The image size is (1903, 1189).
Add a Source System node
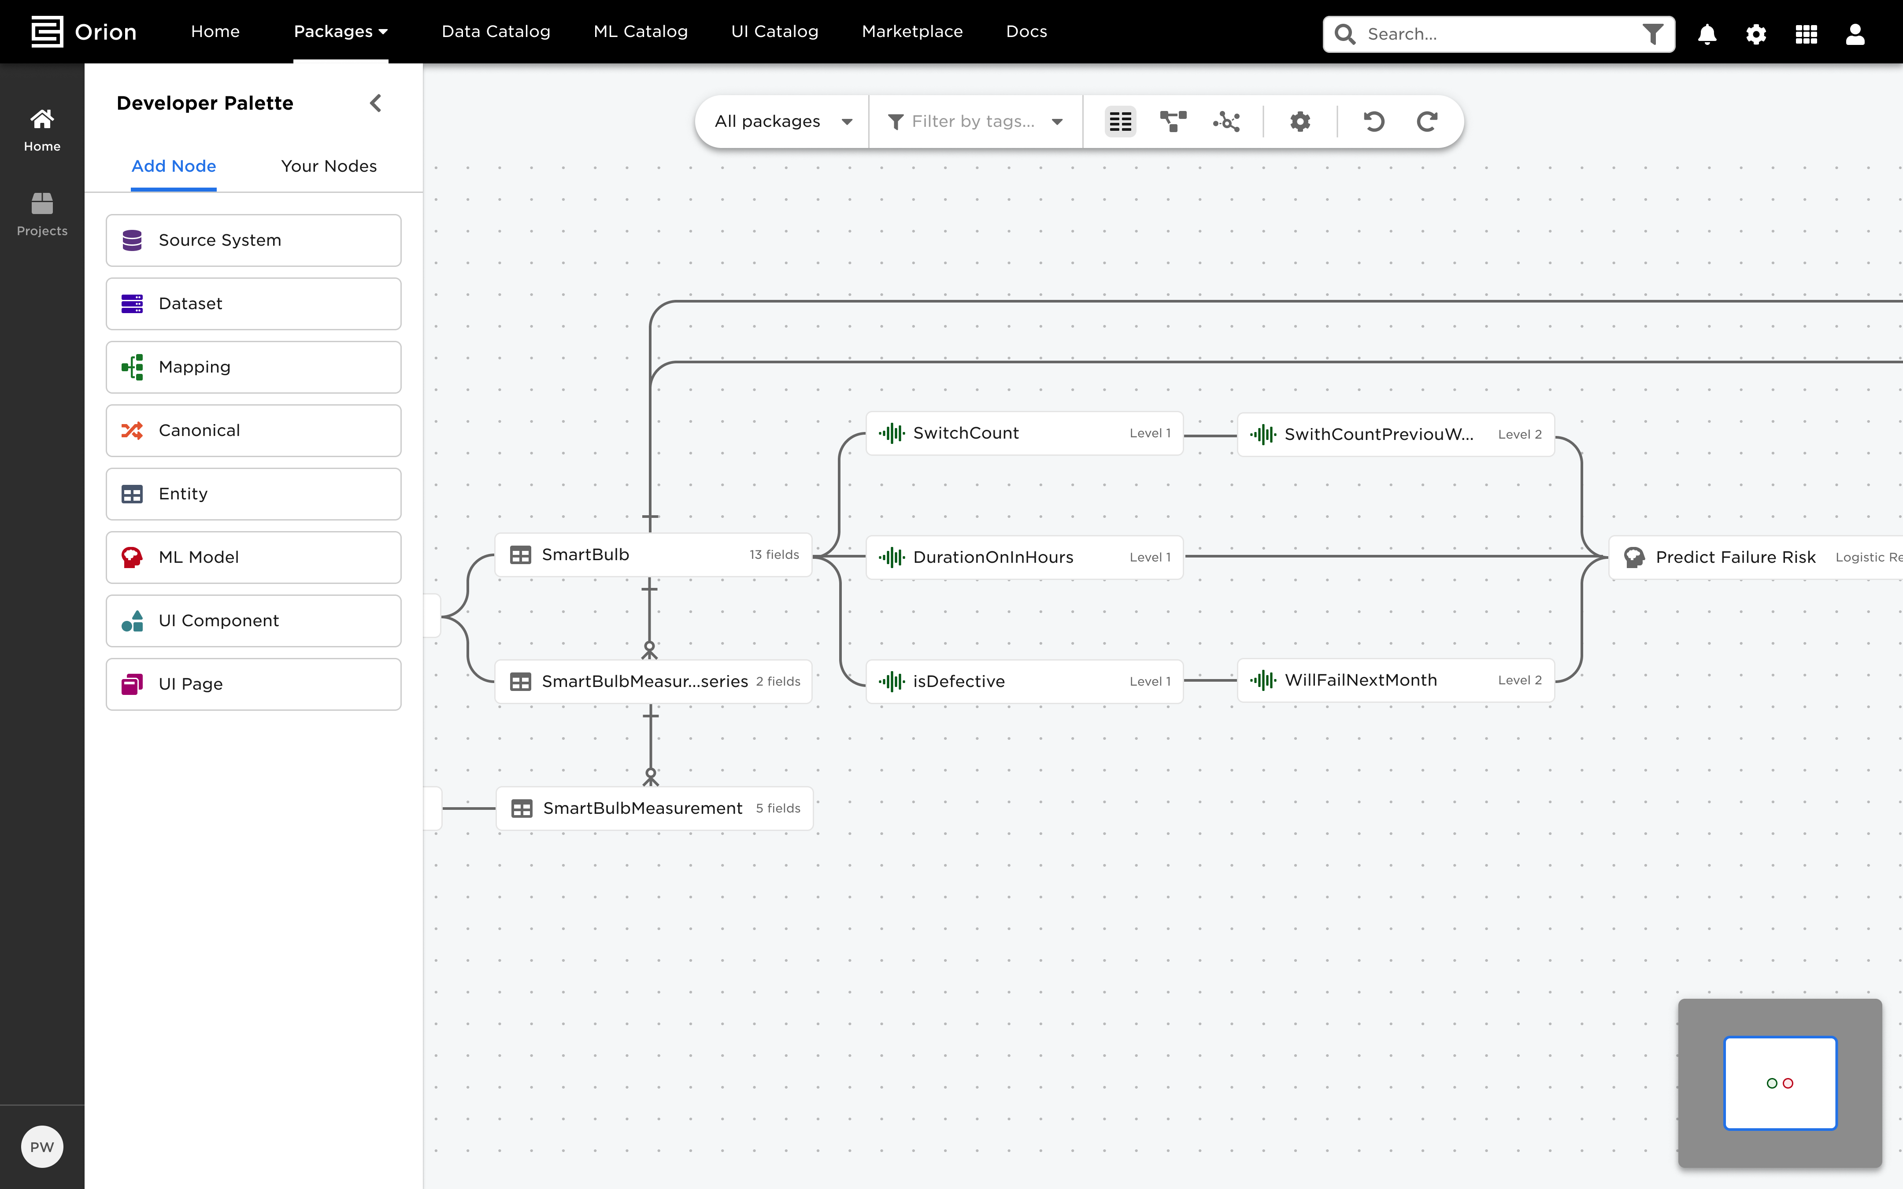tap(253, 240)
